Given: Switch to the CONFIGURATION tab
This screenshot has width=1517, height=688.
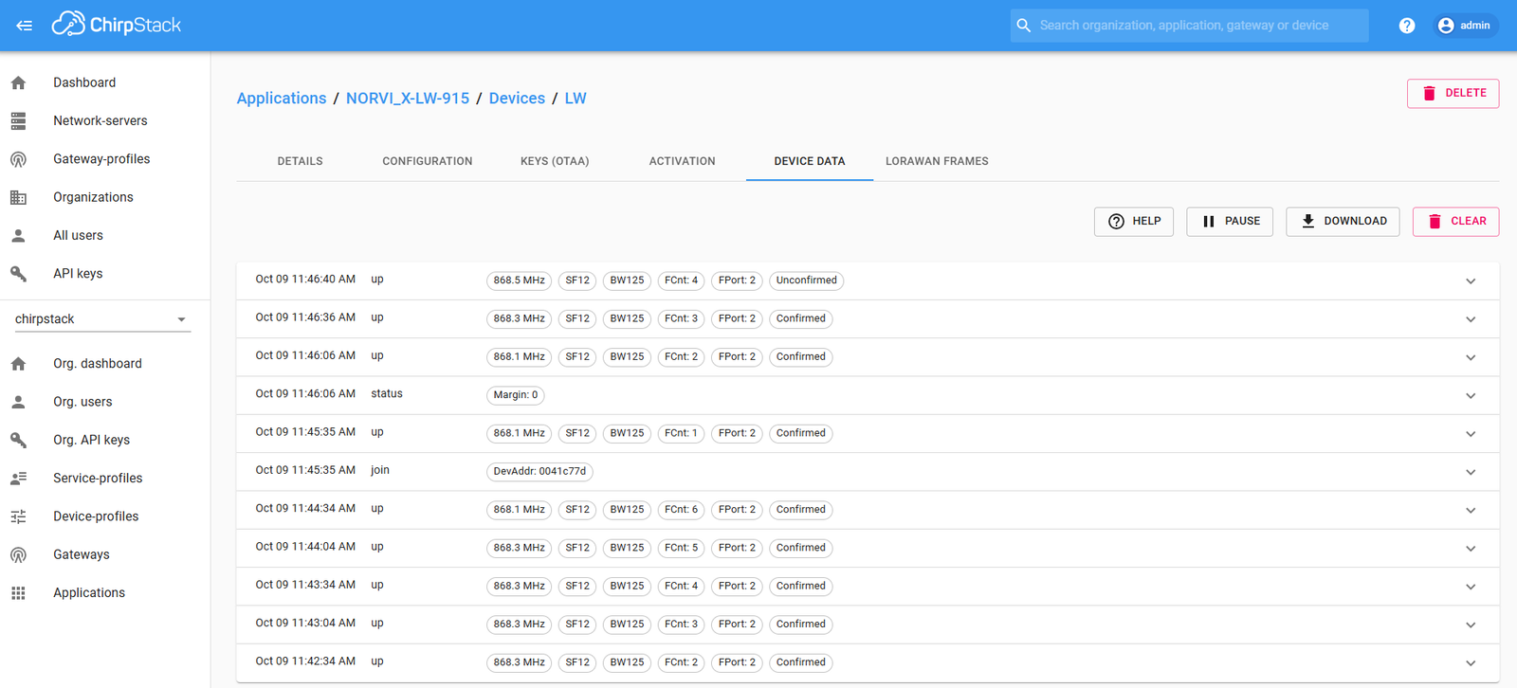Looking at the screenshot, I should (428, 161).
